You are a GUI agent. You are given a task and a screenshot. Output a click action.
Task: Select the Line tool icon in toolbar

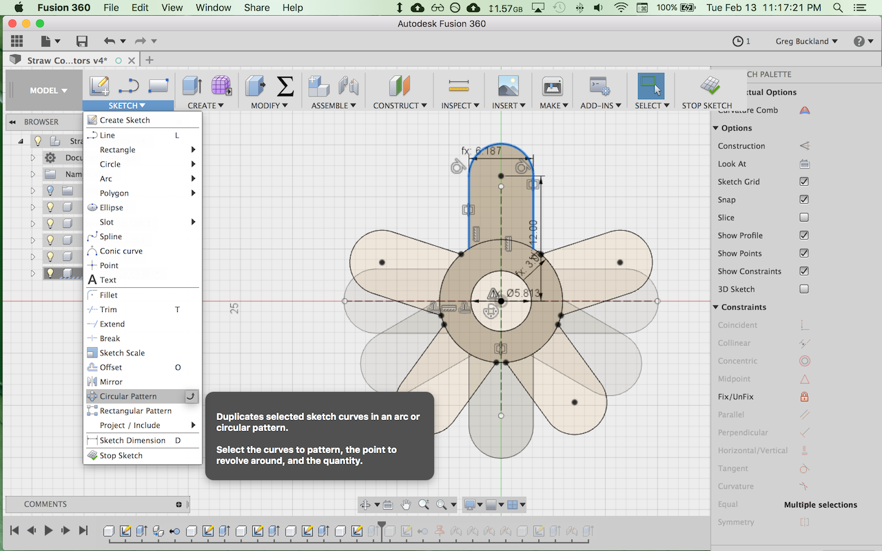click(x=129, y=86)
